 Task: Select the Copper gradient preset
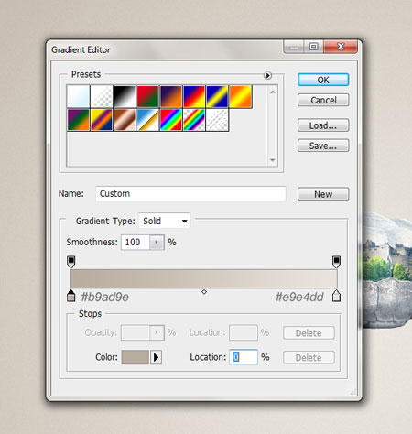point(125,120)
